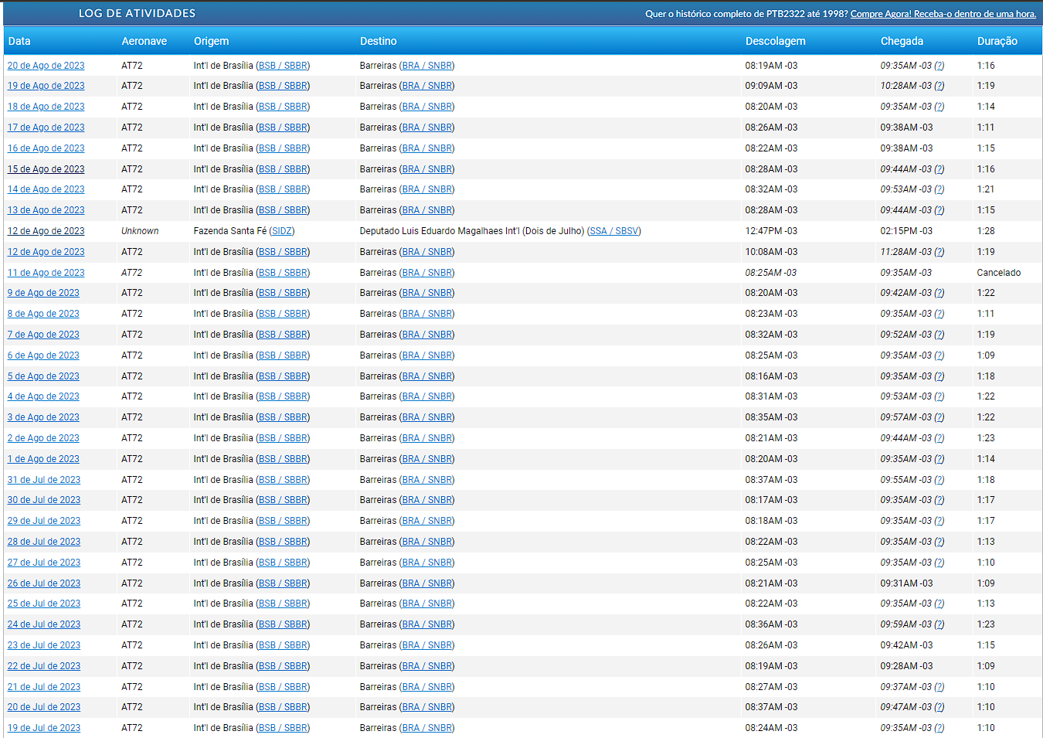Open the 3 de Ago de 2023 flight

coord(43,417)
